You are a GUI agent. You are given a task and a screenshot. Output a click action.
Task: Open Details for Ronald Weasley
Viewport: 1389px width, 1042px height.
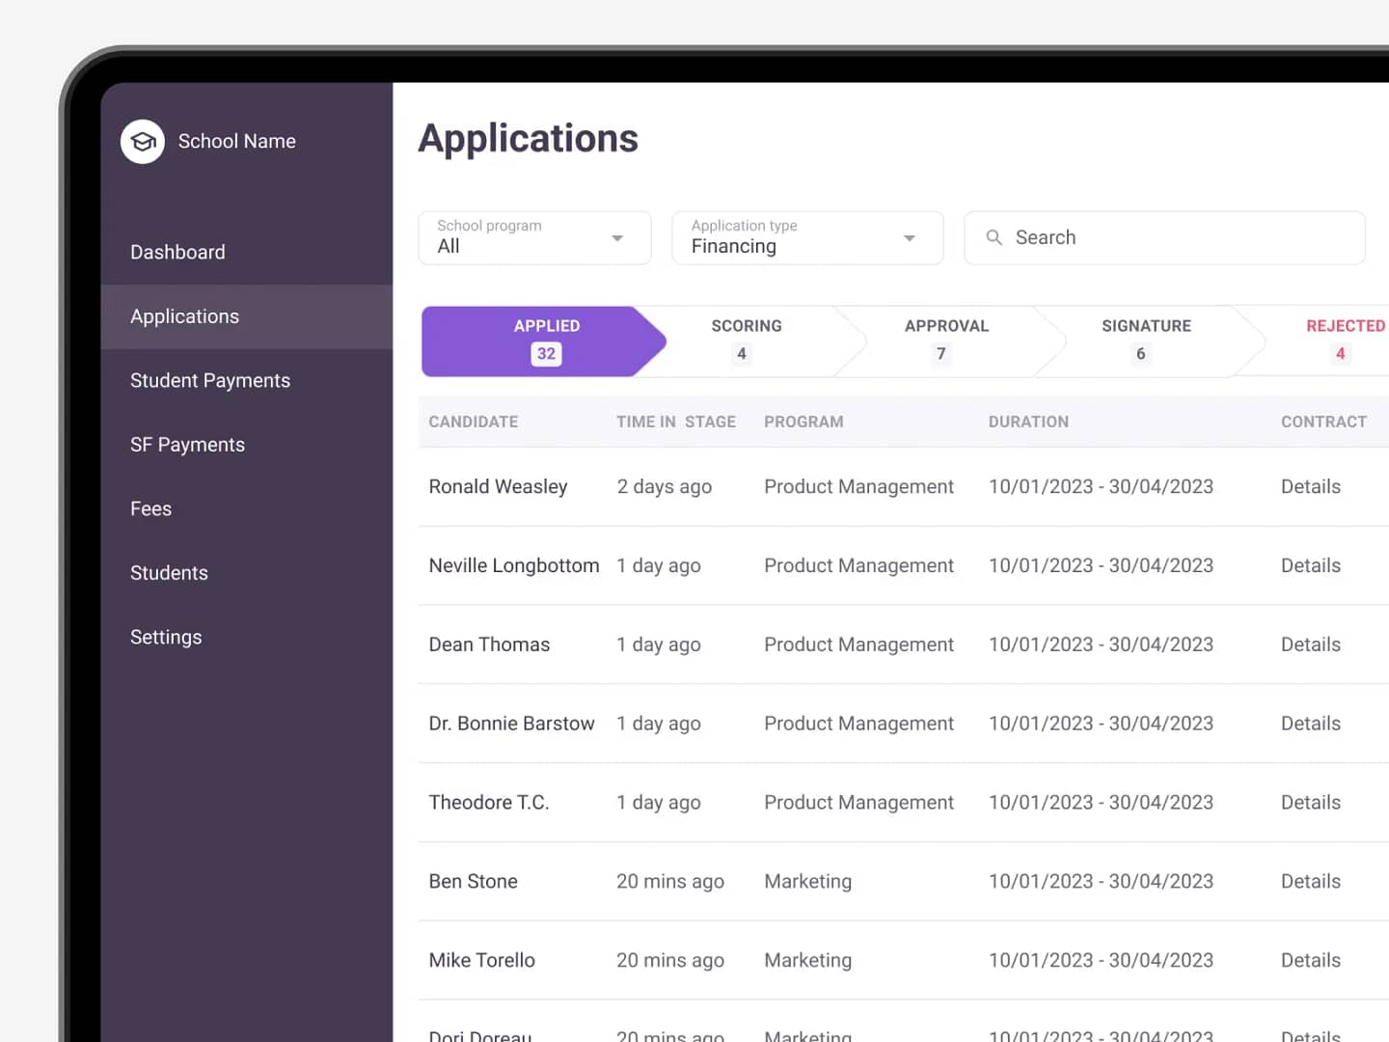1310,486
